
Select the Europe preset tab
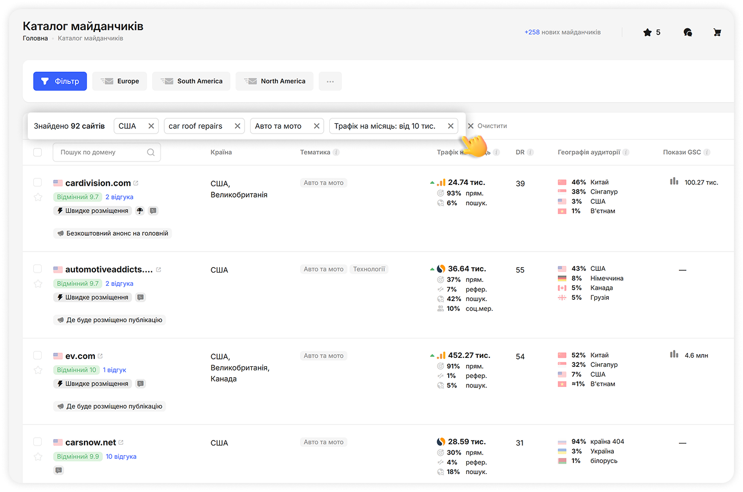(x=120, y=82)
